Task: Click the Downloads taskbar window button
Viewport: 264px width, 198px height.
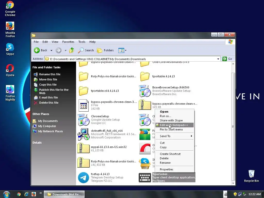Action: [x=64, y=194]
